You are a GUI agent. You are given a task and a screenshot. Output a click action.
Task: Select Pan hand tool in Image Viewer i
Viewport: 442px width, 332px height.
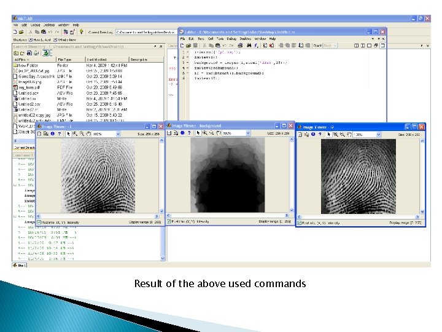88,134
